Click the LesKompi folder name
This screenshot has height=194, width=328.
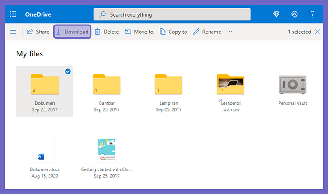[x=231, y=103]
